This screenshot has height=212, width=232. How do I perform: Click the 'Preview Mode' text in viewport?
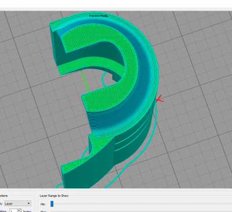[x=99, y=16]
